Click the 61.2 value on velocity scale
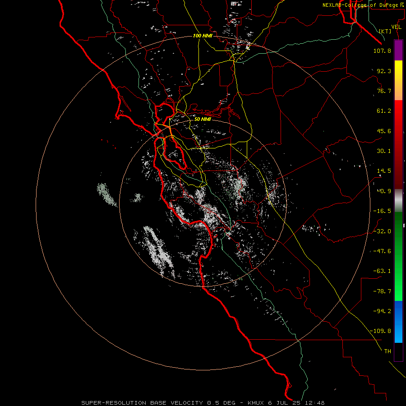 tap(384, 111)
